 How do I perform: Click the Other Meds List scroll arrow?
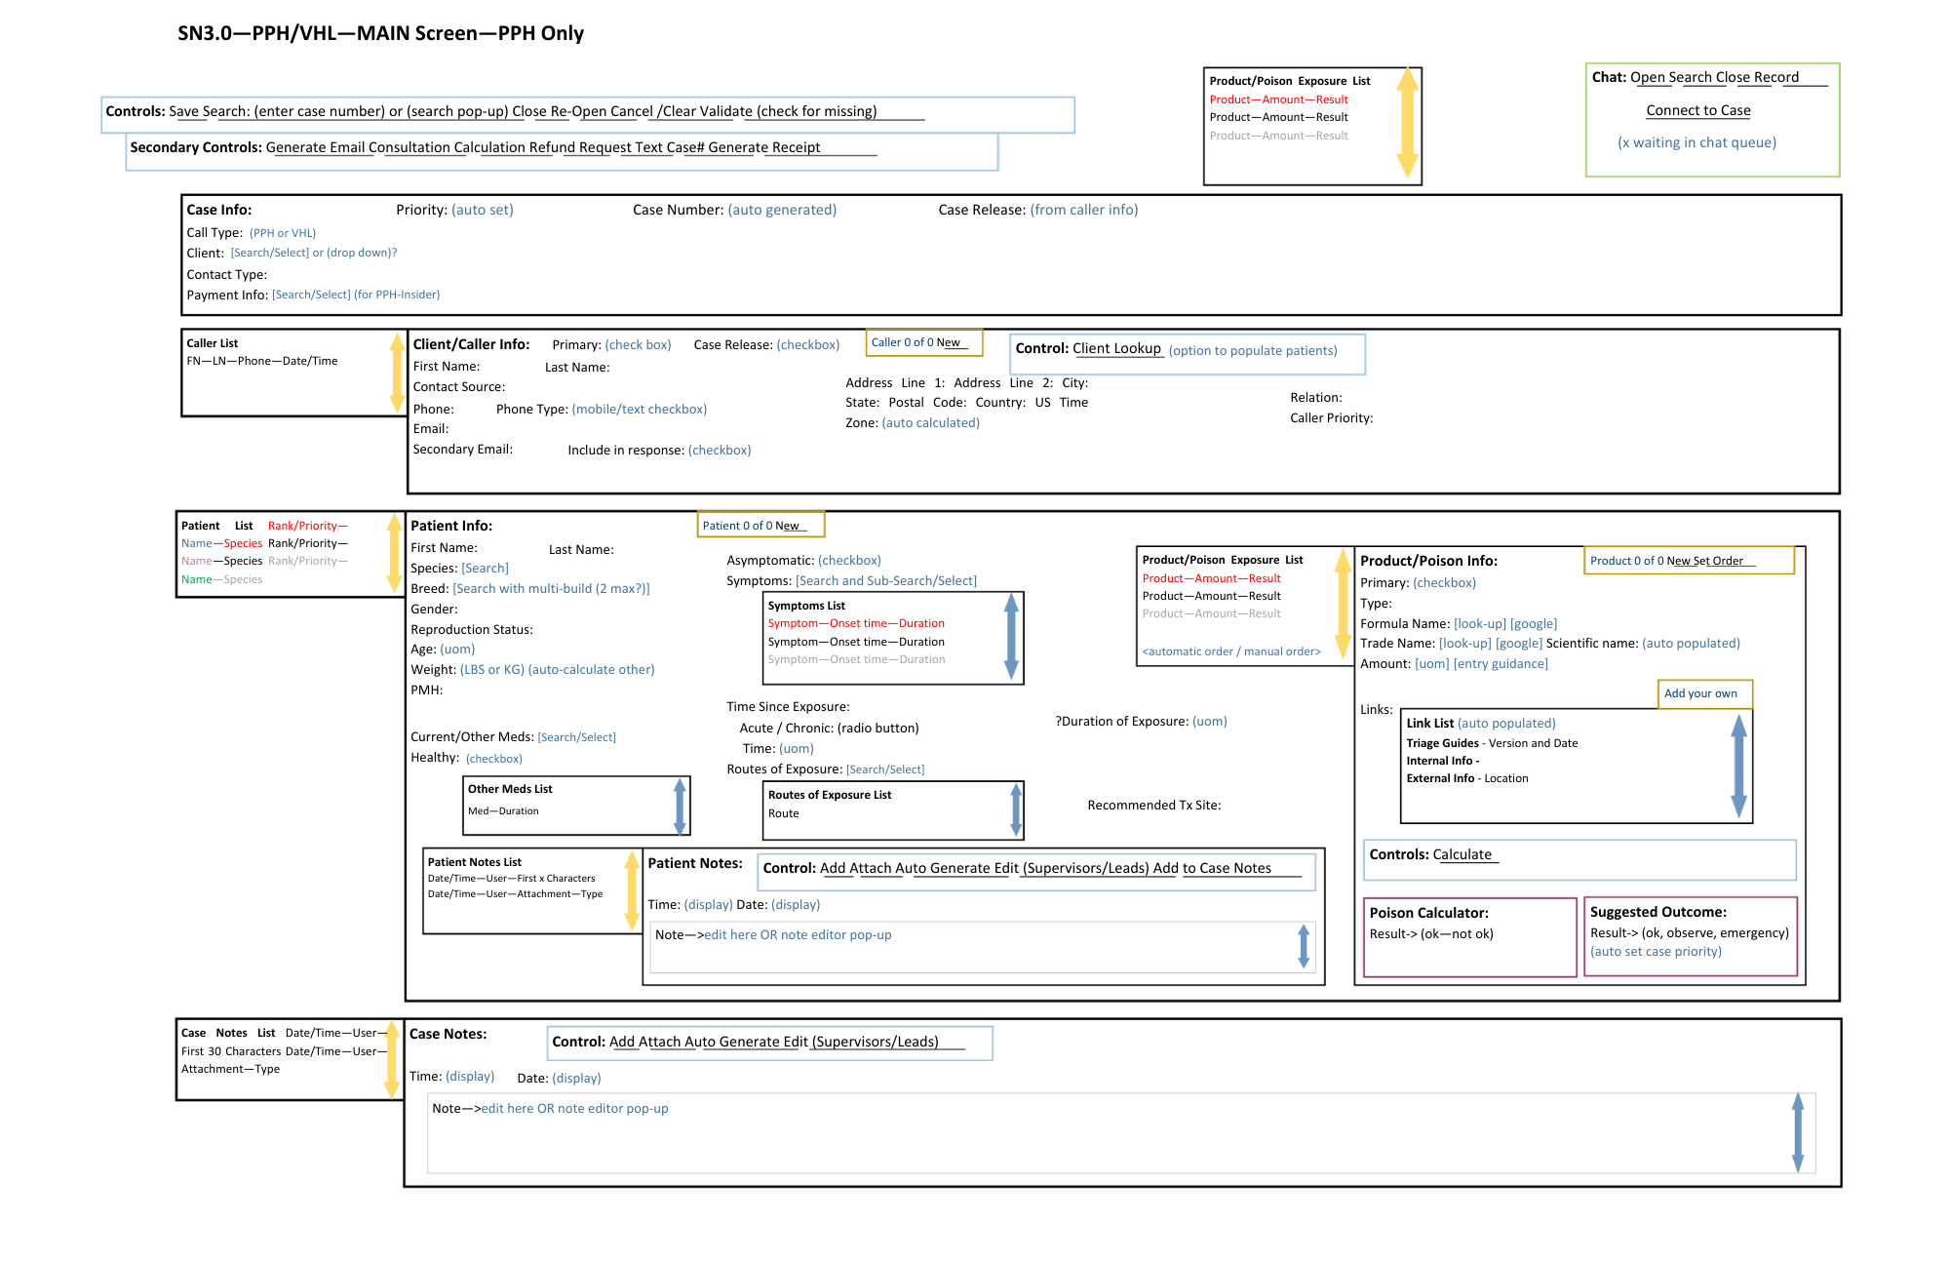(x=680, y=806)
